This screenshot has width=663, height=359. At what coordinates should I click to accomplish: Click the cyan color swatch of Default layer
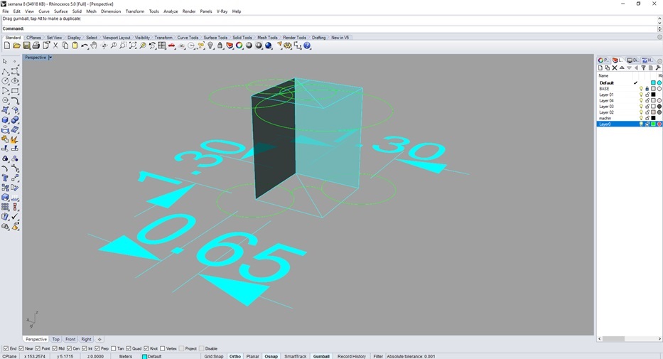[x=653, y=83]
